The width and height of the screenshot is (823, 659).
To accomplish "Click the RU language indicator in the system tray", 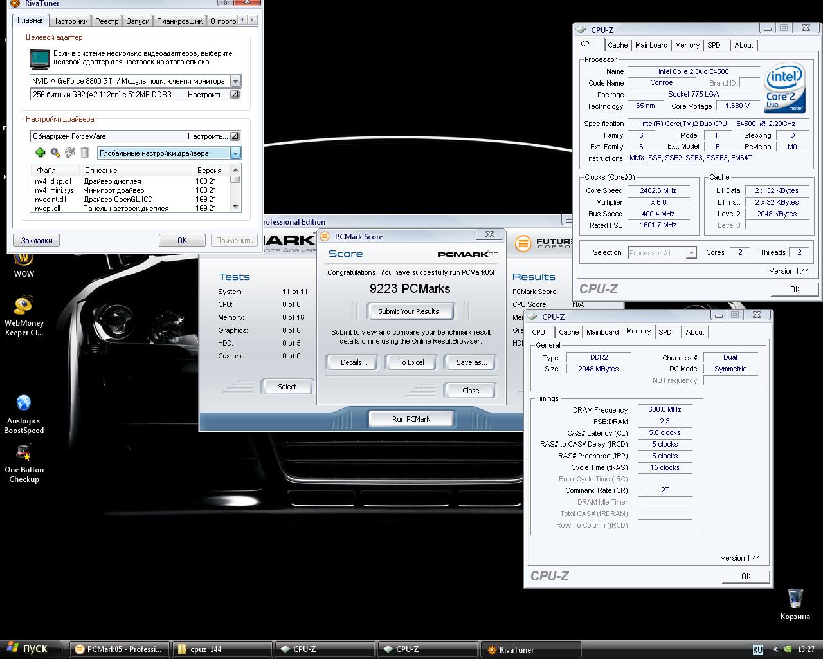I will 757,649.
